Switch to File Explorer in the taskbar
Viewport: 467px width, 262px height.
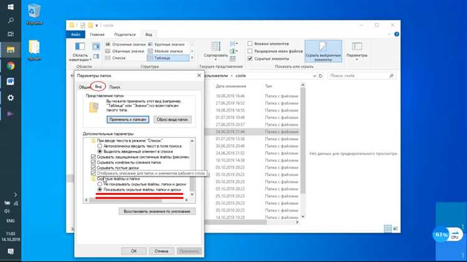(x=11, y=49)
